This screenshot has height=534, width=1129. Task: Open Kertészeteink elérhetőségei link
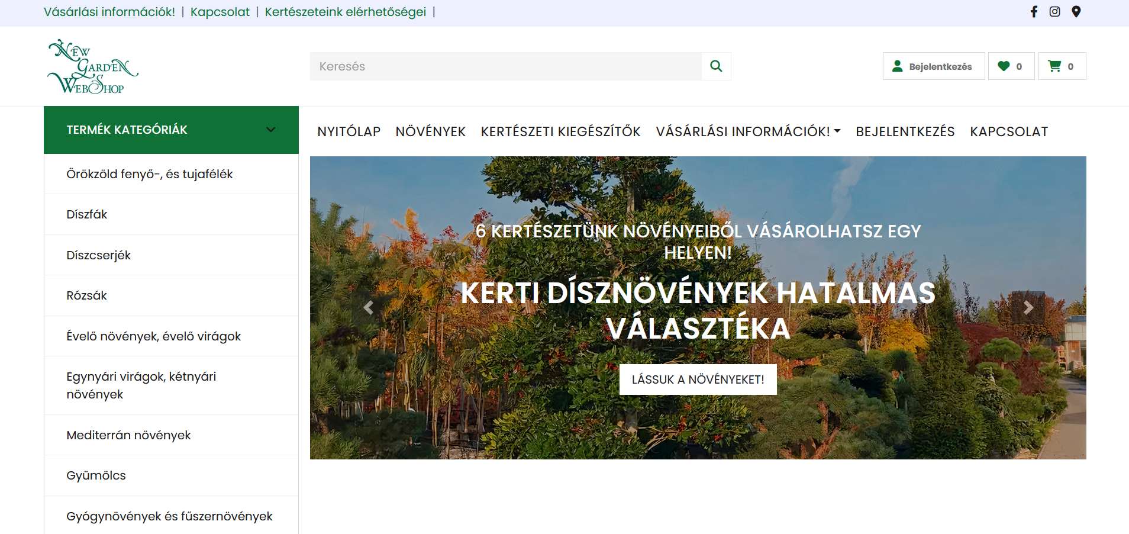[x=346, y=12]
